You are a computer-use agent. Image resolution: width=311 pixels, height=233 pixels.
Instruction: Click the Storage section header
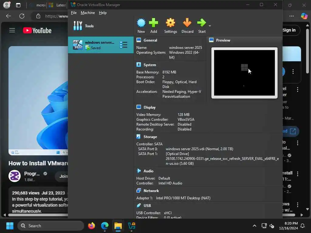pyautogui.click(x=150, y=137)
